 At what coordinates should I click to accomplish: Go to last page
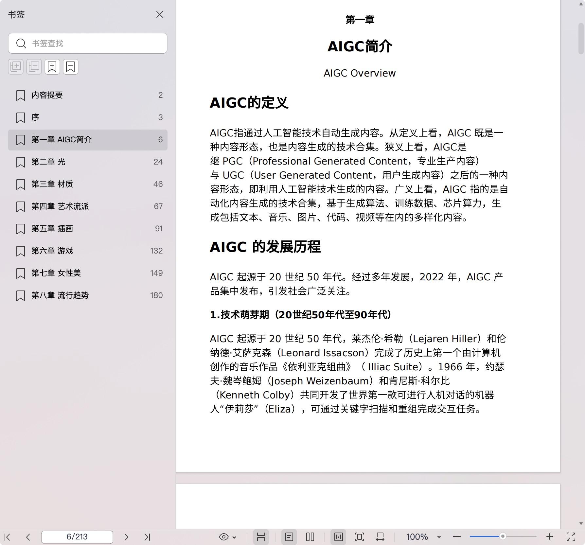point(147,537)
